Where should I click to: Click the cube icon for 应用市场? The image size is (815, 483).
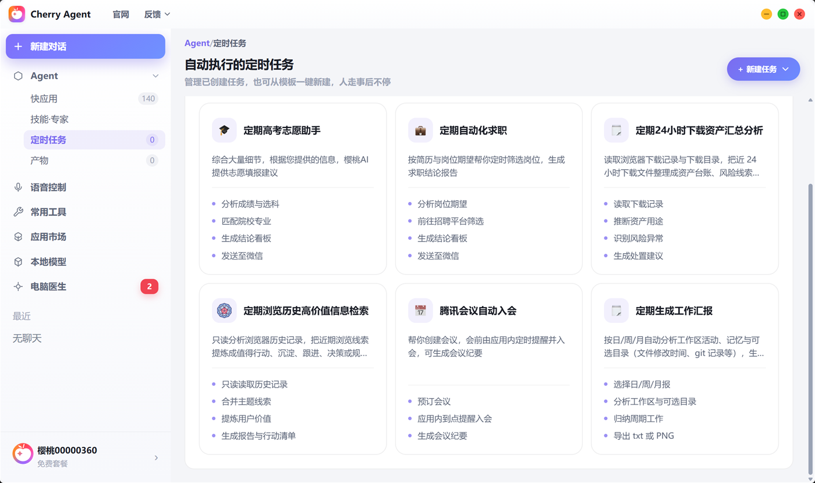(x=18, y=237)
